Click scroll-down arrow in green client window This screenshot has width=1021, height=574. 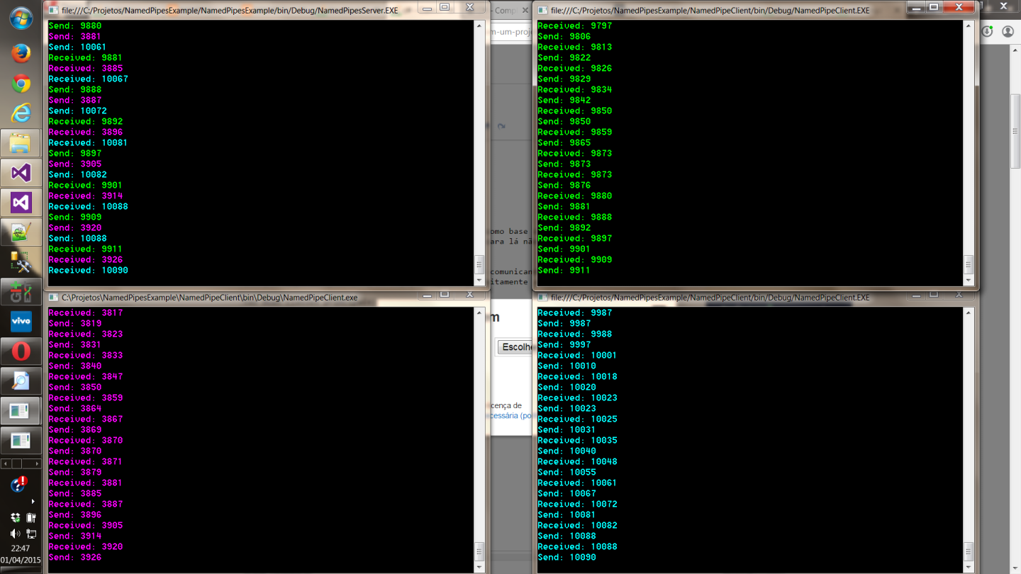tap(969, 281)
